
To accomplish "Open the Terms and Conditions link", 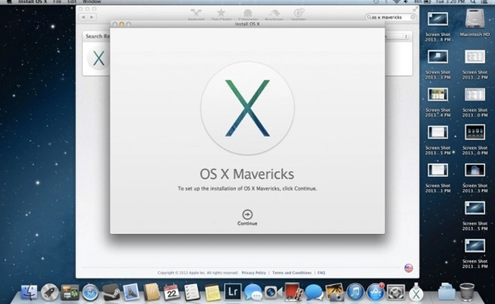I will pos(291,273).
